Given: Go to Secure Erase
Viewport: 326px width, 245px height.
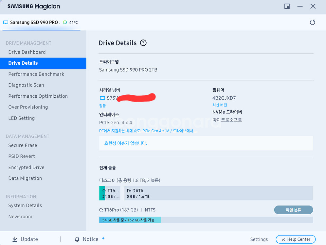Looking at the screenshot, I should (23, 145).
